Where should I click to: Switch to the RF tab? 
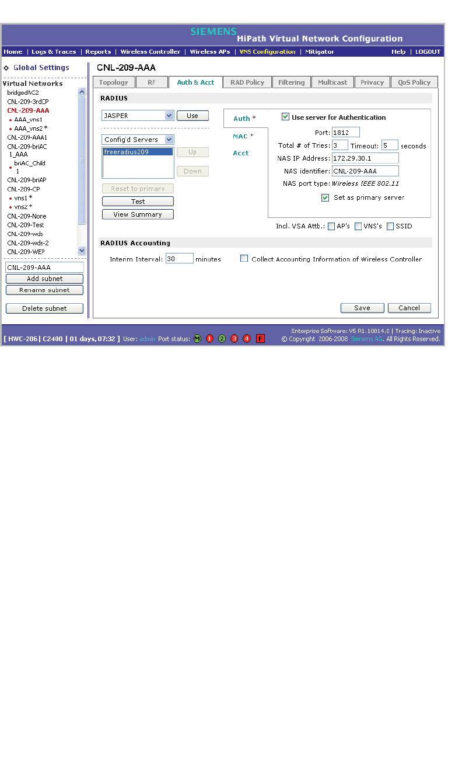pos(152,82)
